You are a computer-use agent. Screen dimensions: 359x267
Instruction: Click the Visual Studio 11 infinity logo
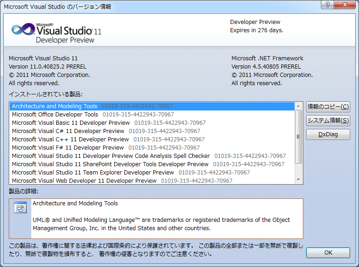tap(23, 30)
